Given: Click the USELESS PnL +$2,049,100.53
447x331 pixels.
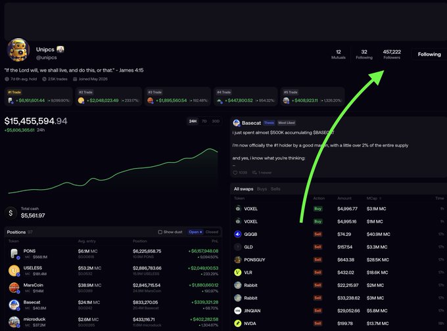Looking at the screenshot, I should click(x=203, y=268).
